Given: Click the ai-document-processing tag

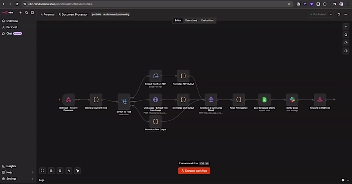Looking at the screenshot, I should [116, 15].
